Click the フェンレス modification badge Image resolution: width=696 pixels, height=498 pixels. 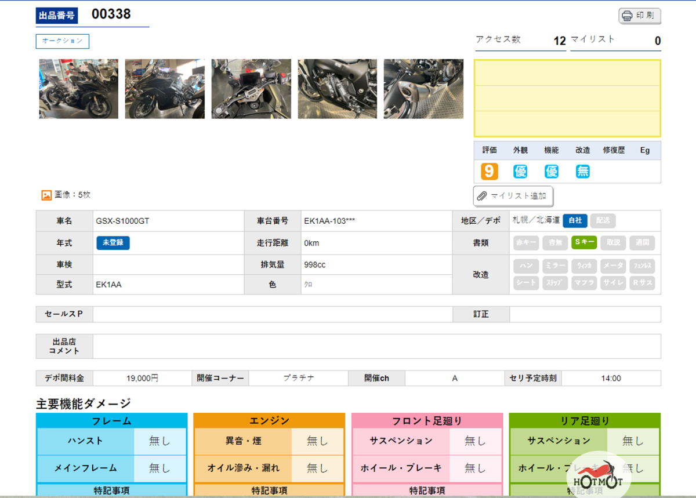pos(642,266)
